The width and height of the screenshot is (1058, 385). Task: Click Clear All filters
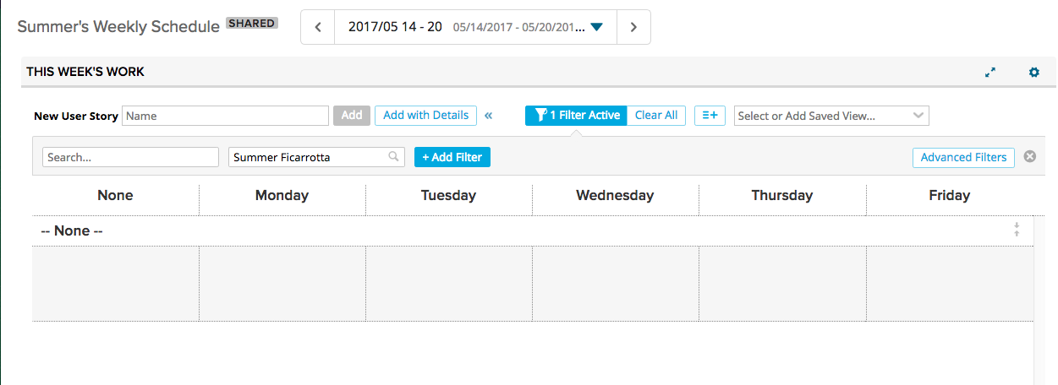[x=656, y=116]
